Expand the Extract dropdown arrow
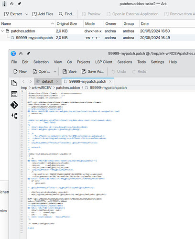This screenshot has height=239, width=195. 27,14
